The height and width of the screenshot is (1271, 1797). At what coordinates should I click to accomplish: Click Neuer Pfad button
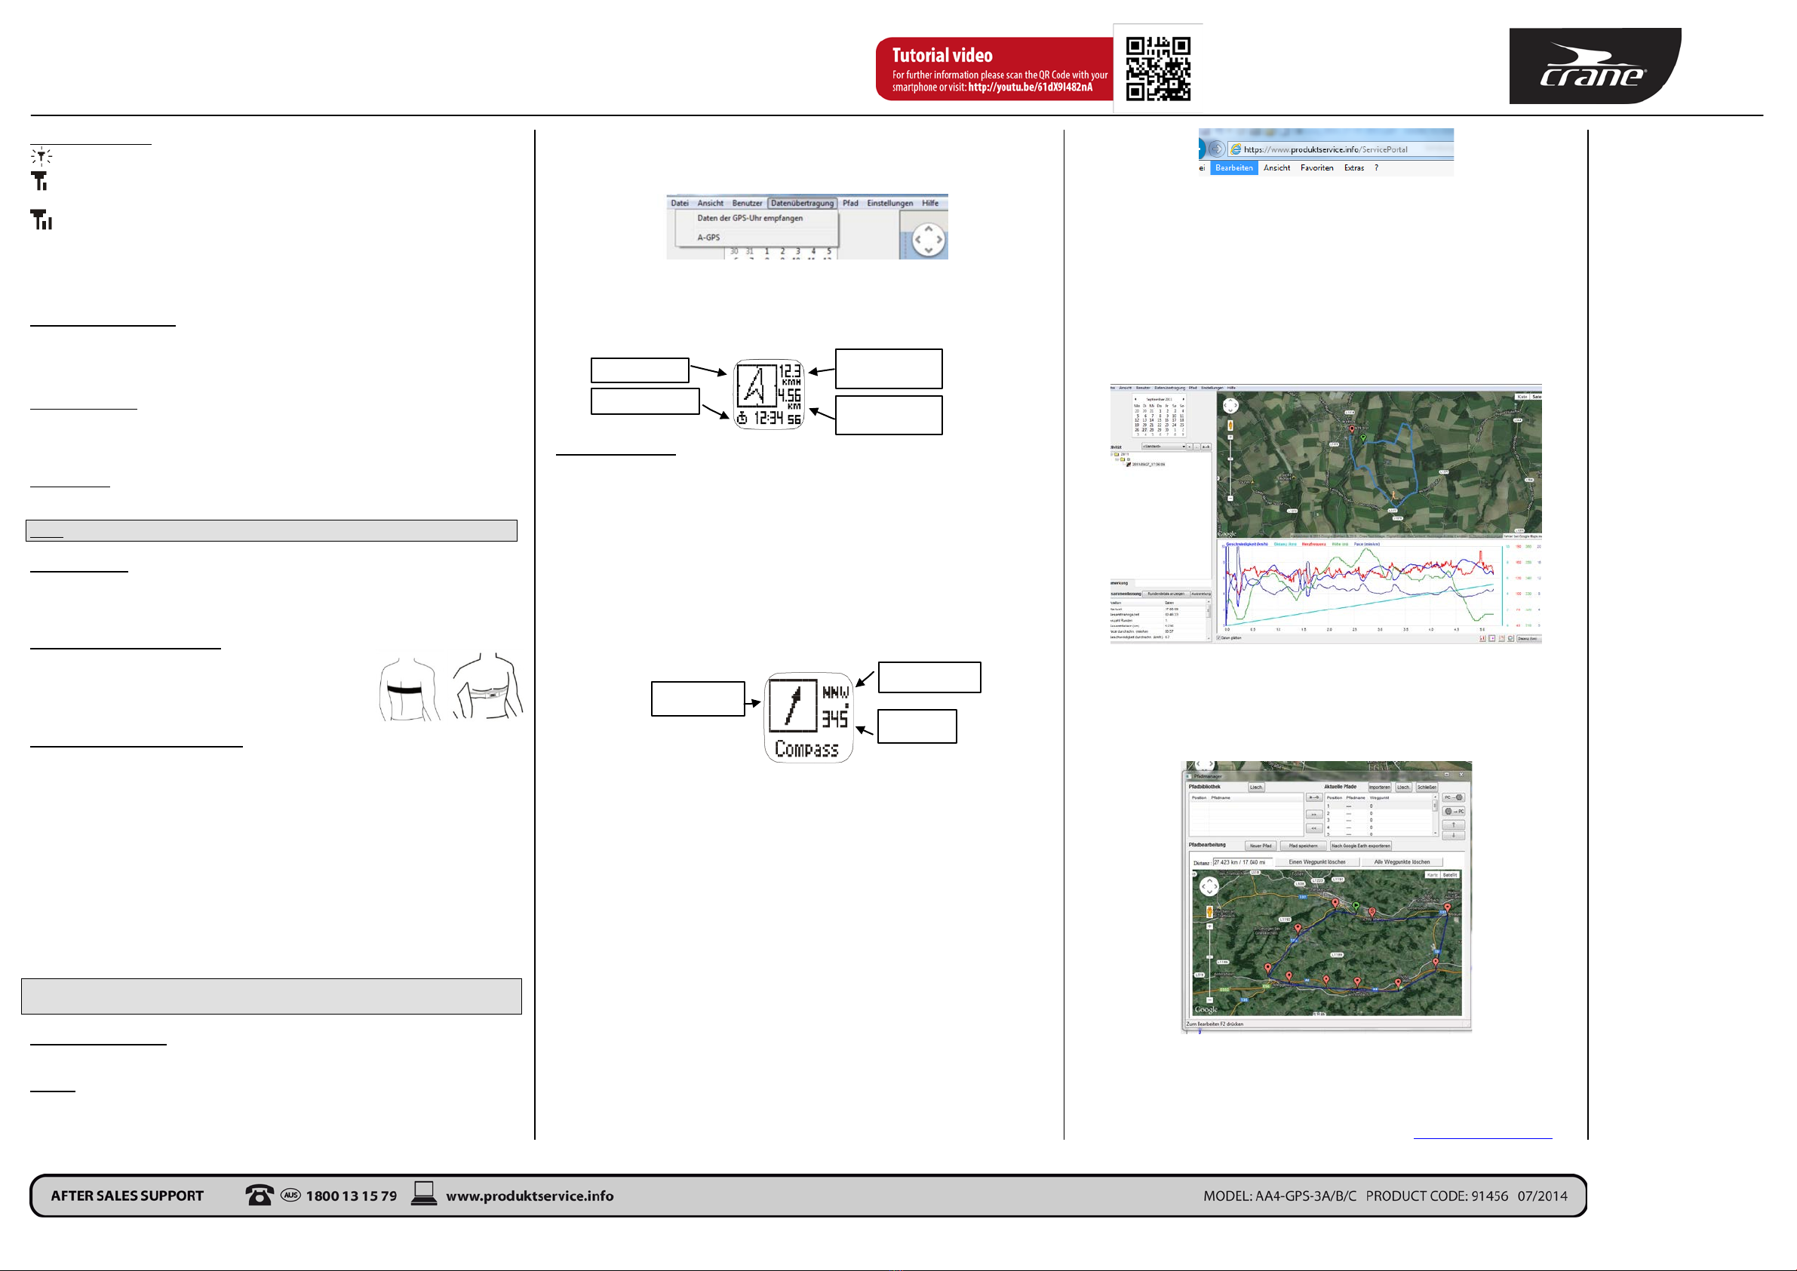(1261, 846)
